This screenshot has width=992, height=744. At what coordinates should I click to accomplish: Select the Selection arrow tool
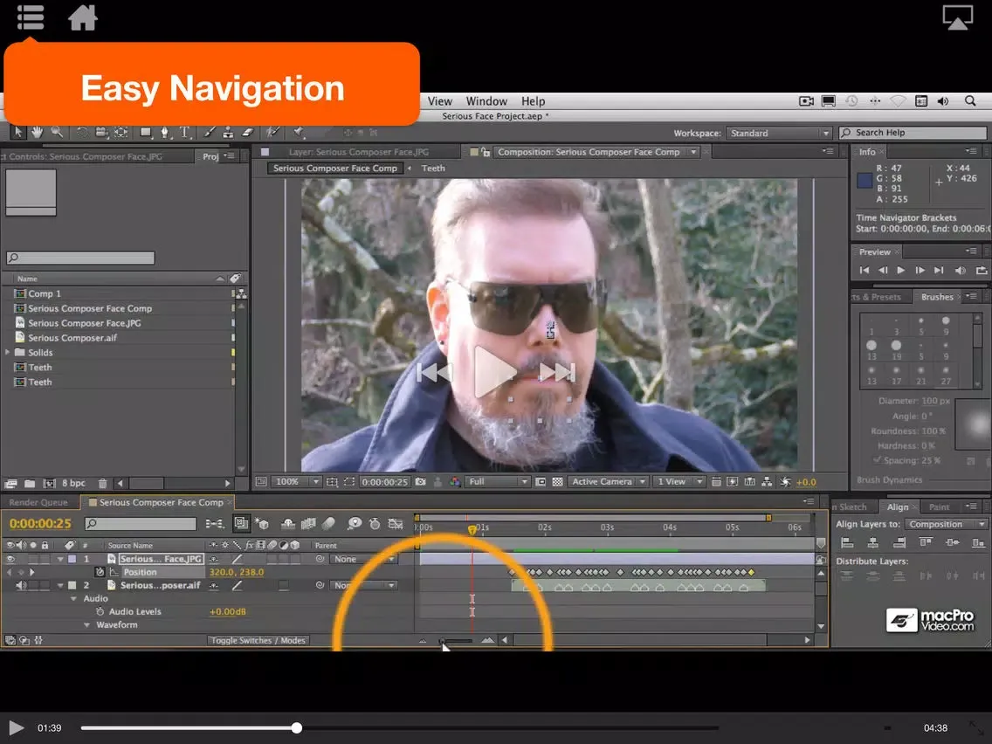[17, 132]
